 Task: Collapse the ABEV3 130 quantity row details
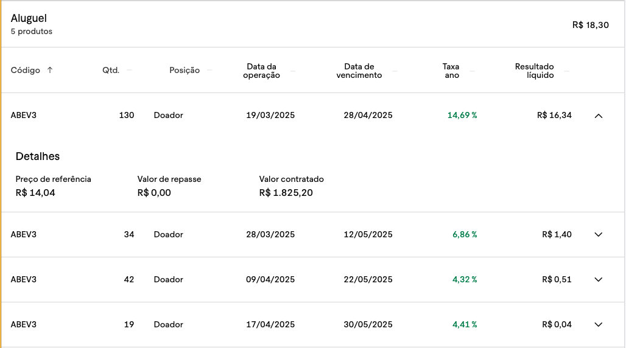coord(598,116)
